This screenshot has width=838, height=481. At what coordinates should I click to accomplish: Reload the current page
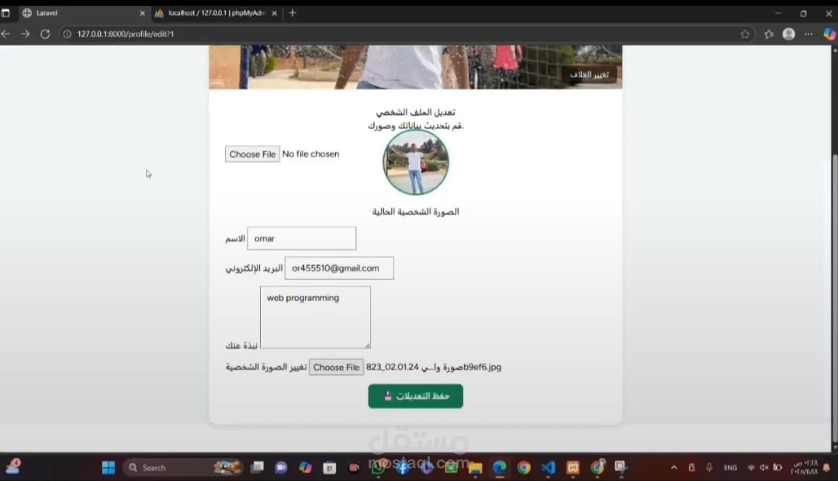46,33
